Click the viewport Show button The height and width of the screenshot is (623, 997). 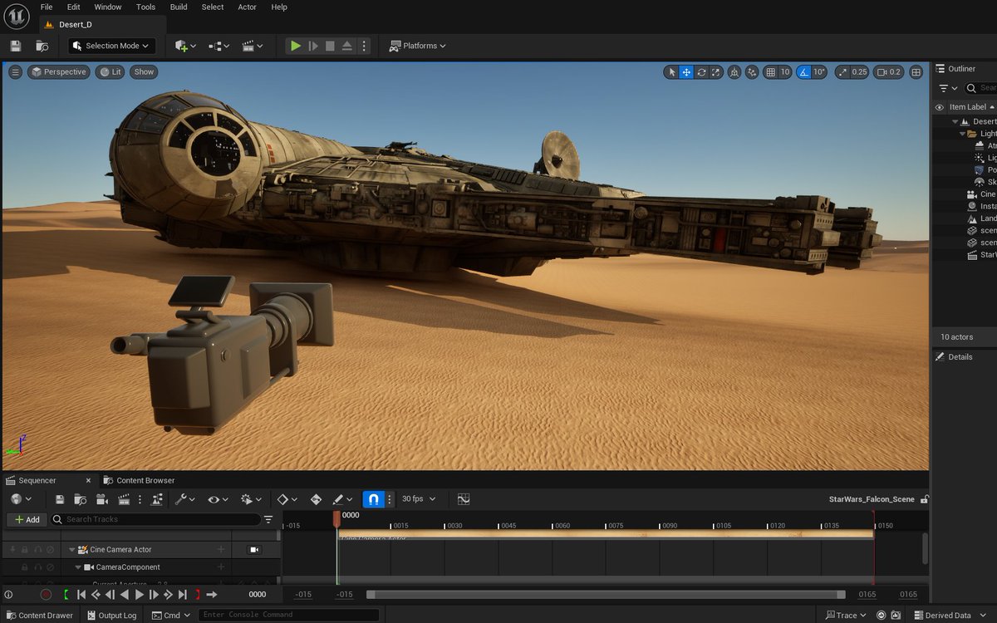(144, 72)
